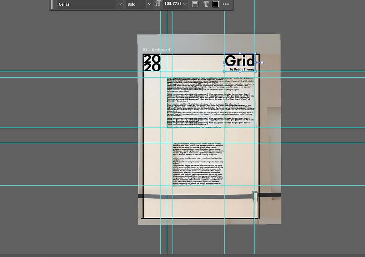
Task: Open the paragraph alignment options icon
Action: tap(195, 4)
